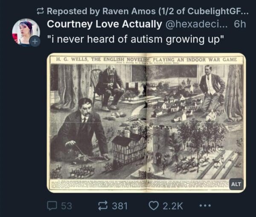The image size is (256, 217).
Task: Click the 381 reposts count
Action: click(x=119, y=206)
